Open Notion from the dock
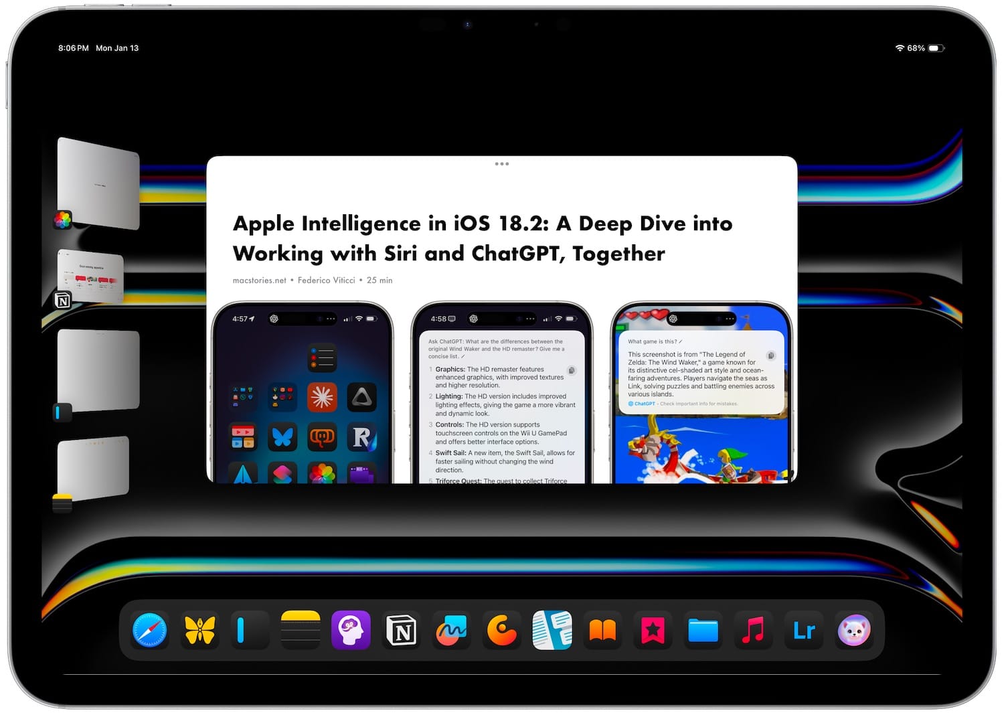The image size is (1004, 715). pyautogui.click(x=402, y=629)
